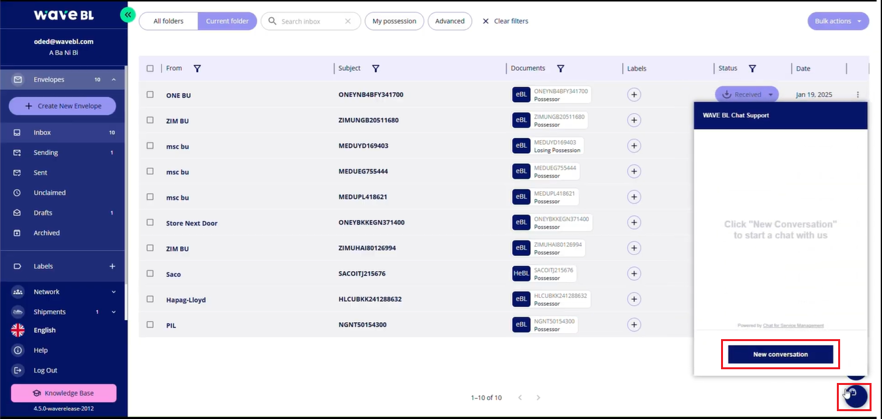Add a label to the ZIMUHAI80126994 row

tap(633, 247)
